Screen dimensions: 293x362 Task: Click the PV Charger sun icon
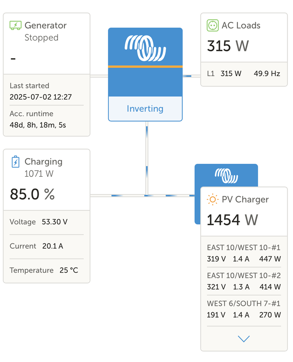[x=212, y=199]
